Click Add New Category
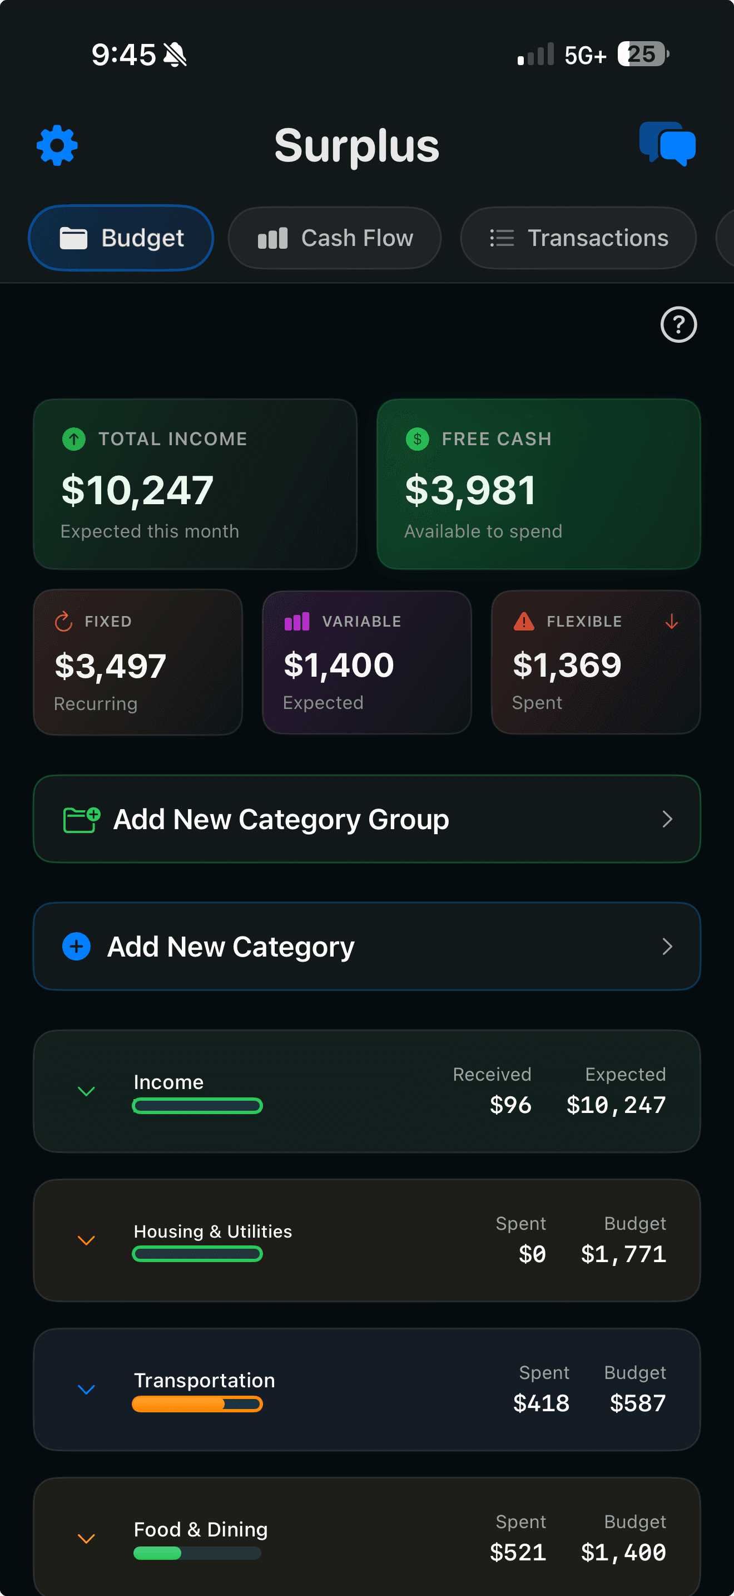Viewport: 734px width, 1596px height. pyautogui.click(x=367, y=946)
